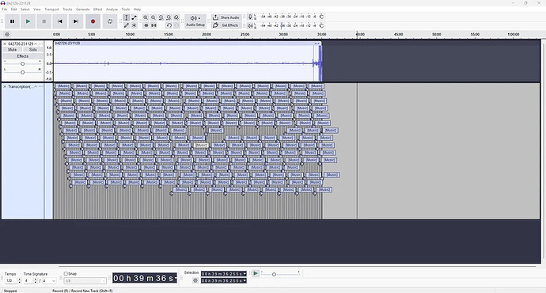Mute the 042726-231129 audio track
This screenshot has height=293, width=546.
tap(12, 49)
